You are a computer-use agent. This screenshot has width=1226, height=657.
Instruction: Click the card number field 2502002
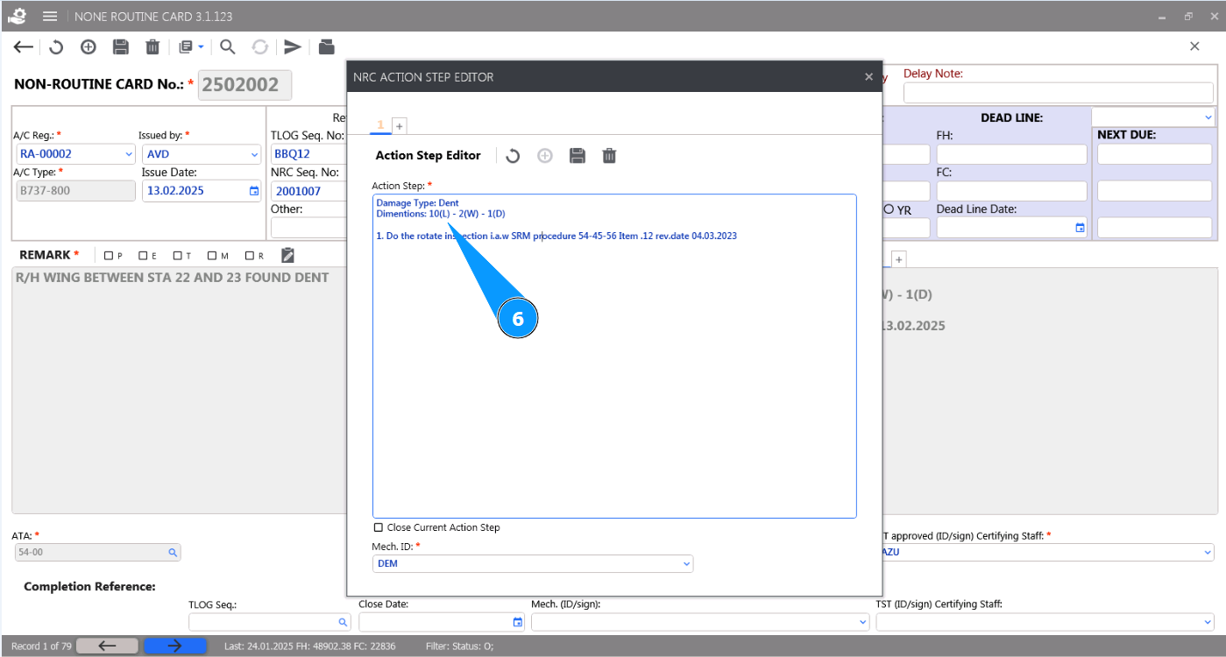[245, 85]
